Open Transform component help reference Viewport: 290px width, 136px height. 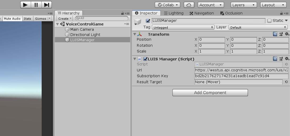[275, 34]
